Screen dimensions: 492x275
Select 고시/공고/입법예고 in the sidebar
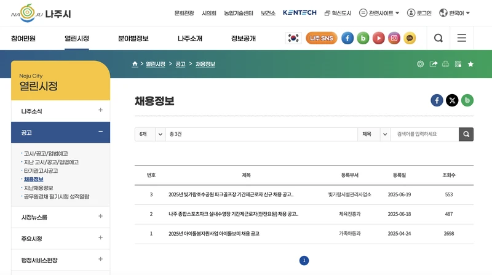pyautogui.click(x=46, y=154)
